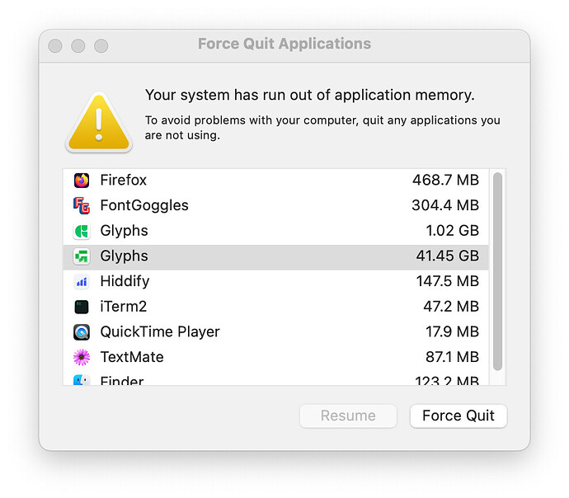Click the FontGoggles app icon
Image resolution: width=569 pixels, height=498 pixels.
coord(82,205)
